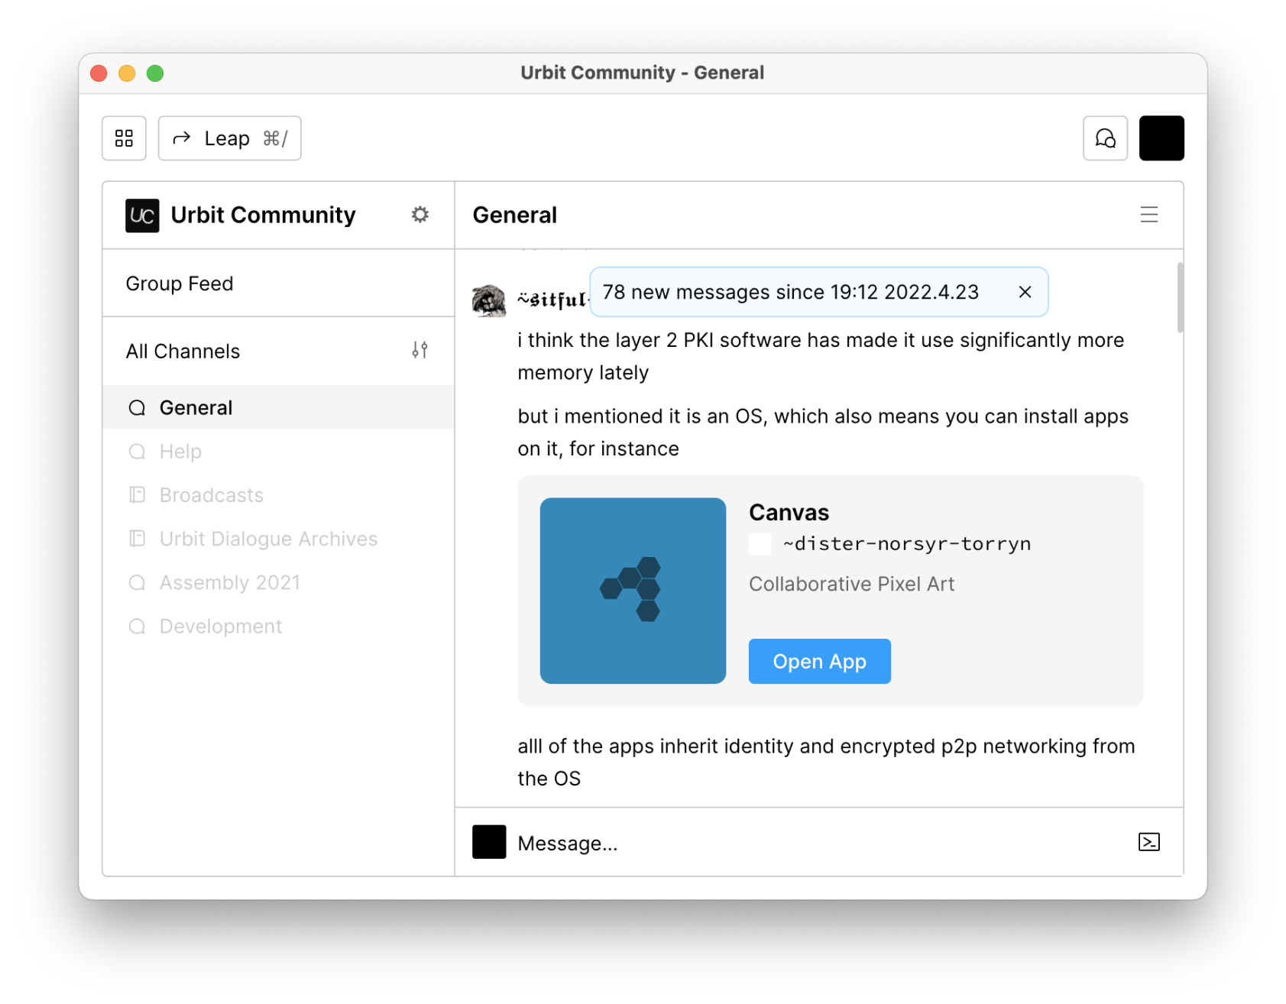Open the apps grid launcher
Image resolution: width=1286 pixels, height=1004 pixels.
[124, 138]
